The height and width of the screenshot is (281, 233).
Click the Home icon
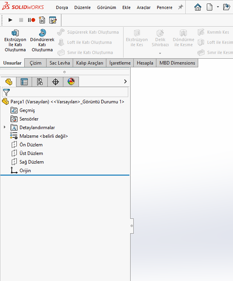198,7
